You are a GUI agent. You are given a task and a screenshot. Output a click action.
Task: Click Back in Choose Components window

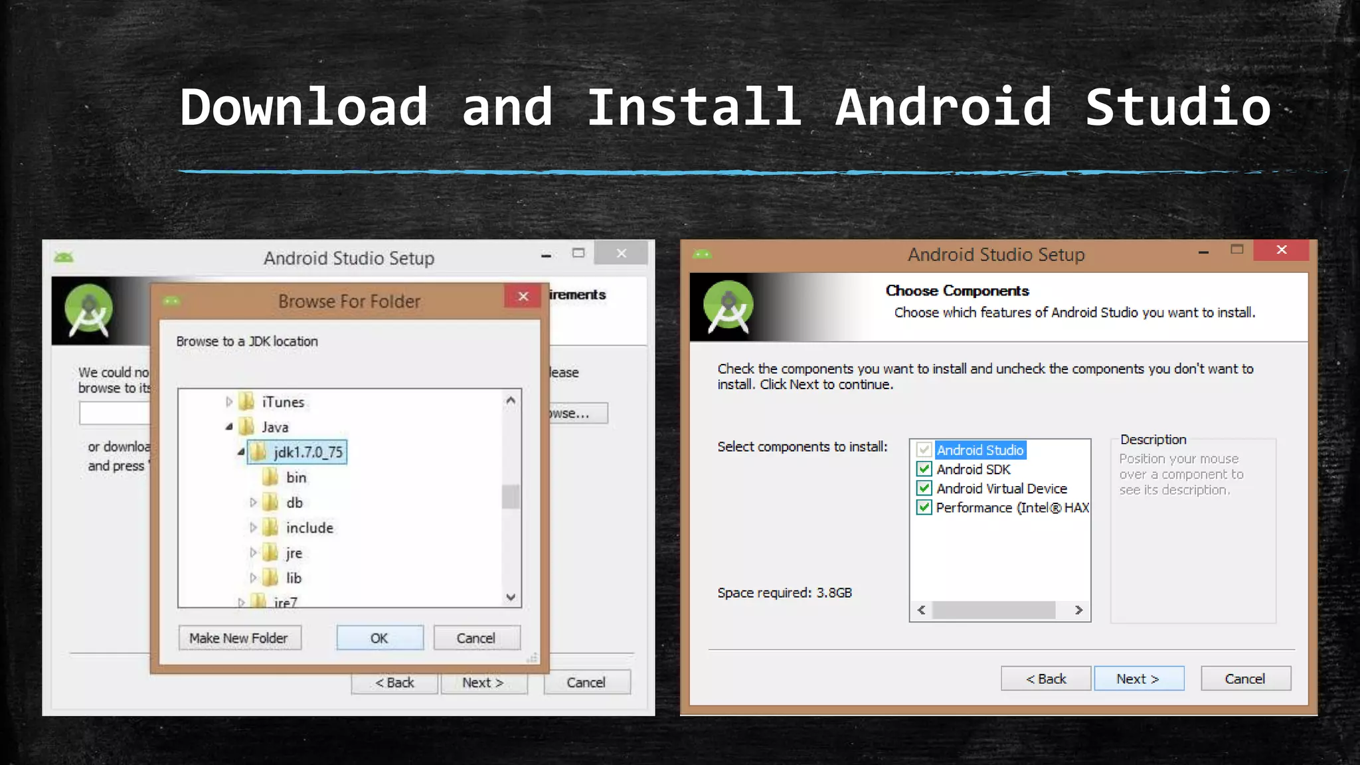click(1046, 679)
